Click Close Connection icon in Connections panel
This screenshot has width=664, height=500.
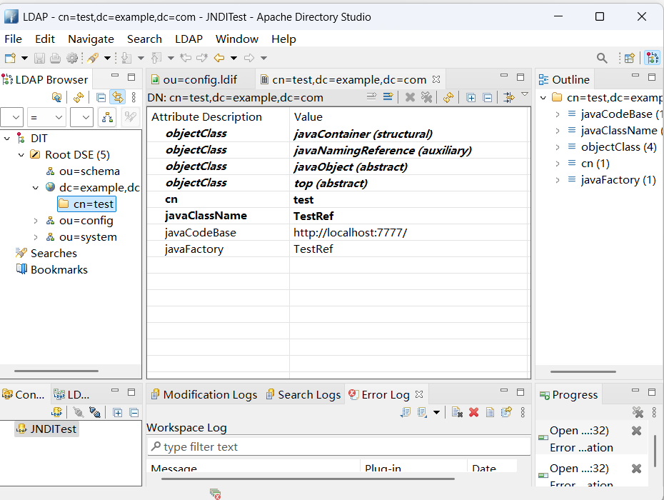(95, 412)
